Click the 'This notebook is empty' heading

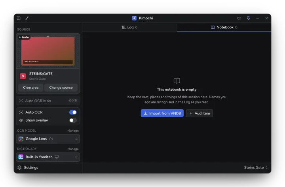pos(177,90)
